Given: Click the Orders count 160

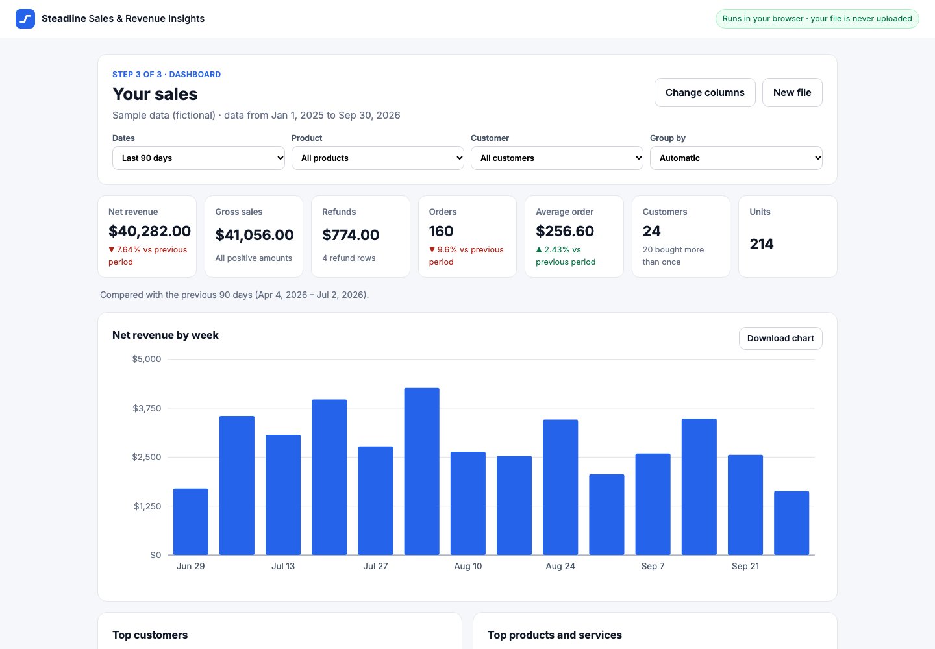Looking at the screenshot, I should pyautogui.click(x=442, y=231).
